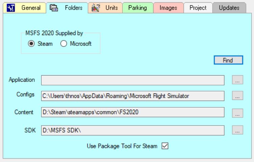The width and height of the screenshot is (254, 162).
Task: Browse for Configs folder with ellipsis button
Action: (x=237, y=96)
